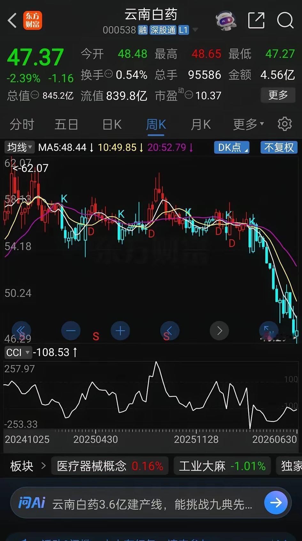Tap the 金额 4.56亿 value
Screen dimensions: 302x541
pos(277,75)
